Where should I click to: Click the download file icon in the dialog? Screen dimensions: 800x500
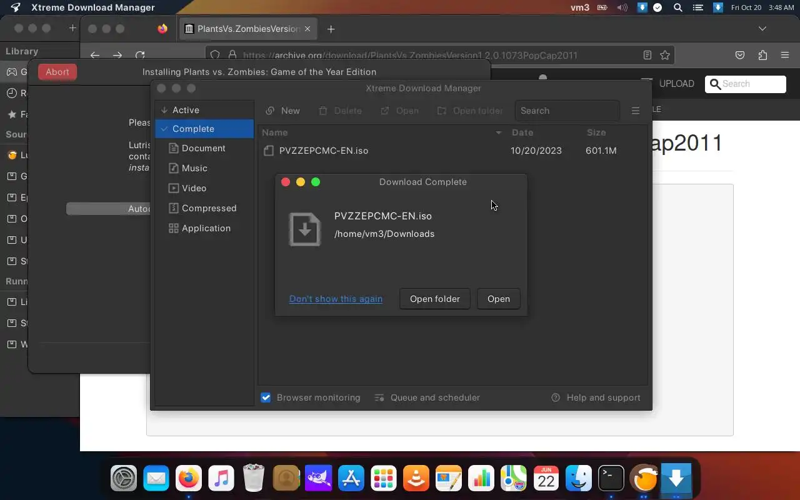[x=305, y=229]
